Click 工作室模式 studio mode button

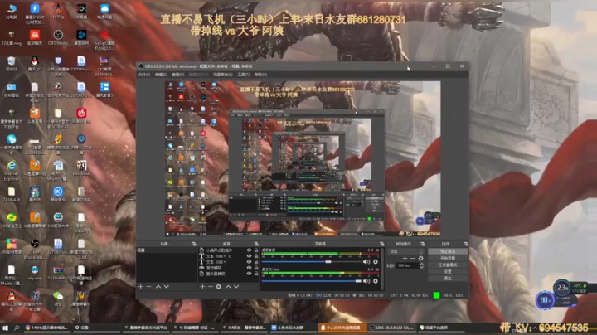click(448, 265)
